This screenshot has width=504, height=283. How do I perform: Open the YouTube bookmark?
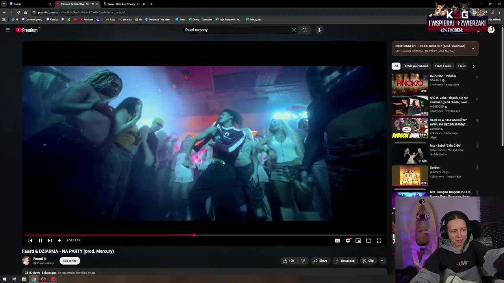(x=86, y=19)
